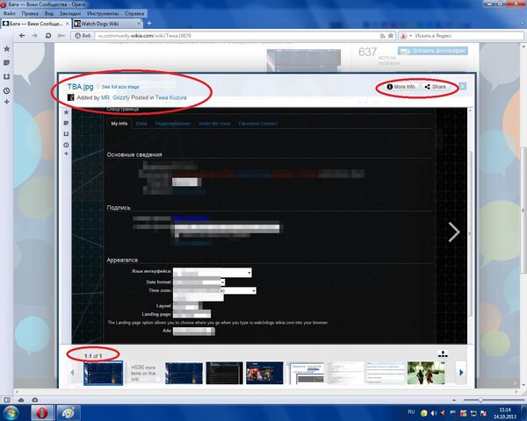Go forward with the browser forward arrow

[x=35, y=36]
